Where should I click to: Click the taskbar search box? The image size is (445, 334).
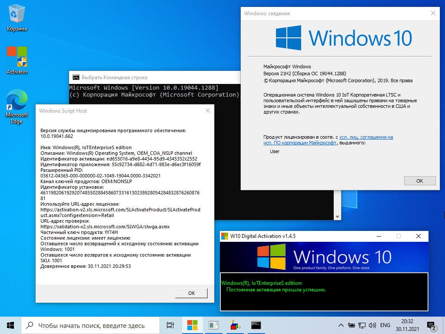tap(90, 325)
